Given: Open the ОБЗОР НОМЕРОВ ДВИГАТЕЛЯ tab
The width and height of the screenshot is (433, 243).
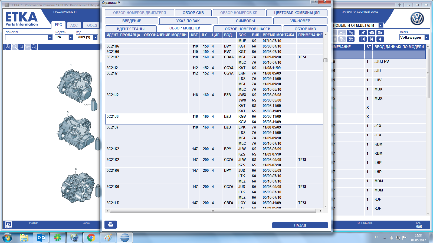Looking at the screenshot, I should (139, 13).
